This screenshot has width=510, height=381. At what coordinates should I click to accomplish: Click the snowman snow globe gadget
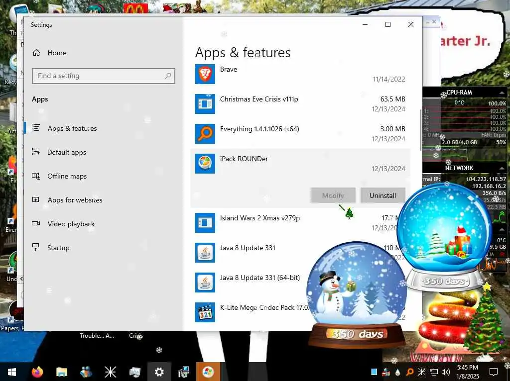357,294
